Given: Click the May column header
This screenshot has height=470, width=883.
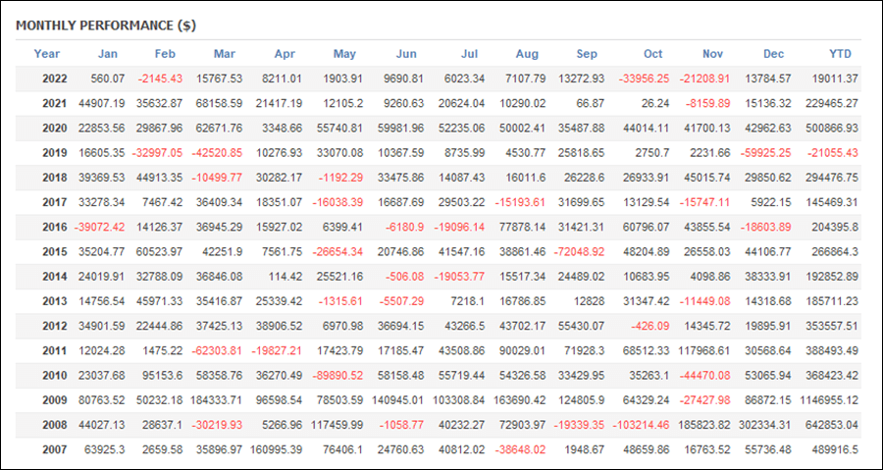Looking at the screenshot, I should (344, 55).
